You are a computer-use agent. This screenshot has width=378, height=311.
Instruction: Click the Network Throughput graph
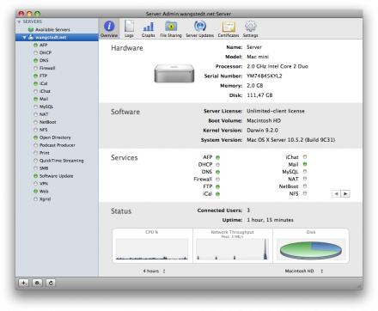(233, 249)
